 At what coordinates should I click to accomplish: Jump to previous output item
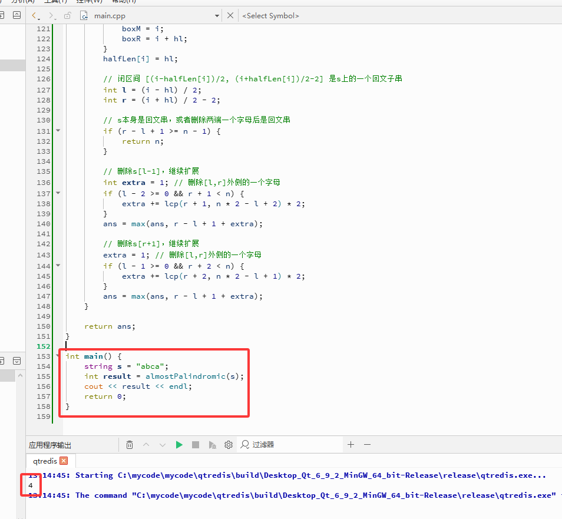click(x=146, y=445)
